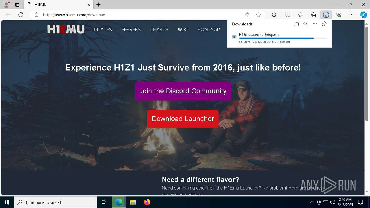
Task: Open the browser profile icon
Action: pyautogui.click(x=6, y=5)
